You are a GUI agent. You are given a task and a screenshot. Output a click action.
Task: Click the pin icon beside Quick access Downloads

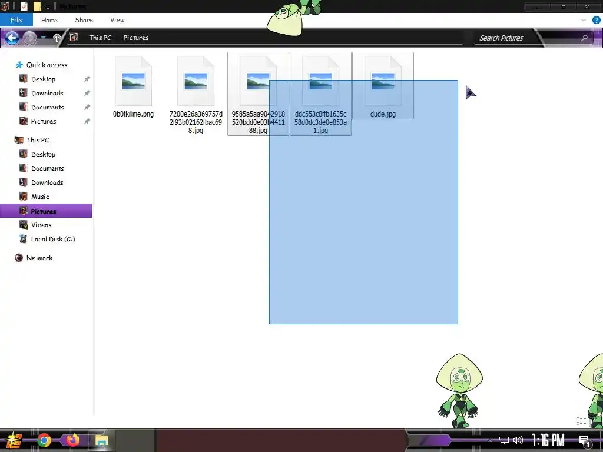coord(87,93)
